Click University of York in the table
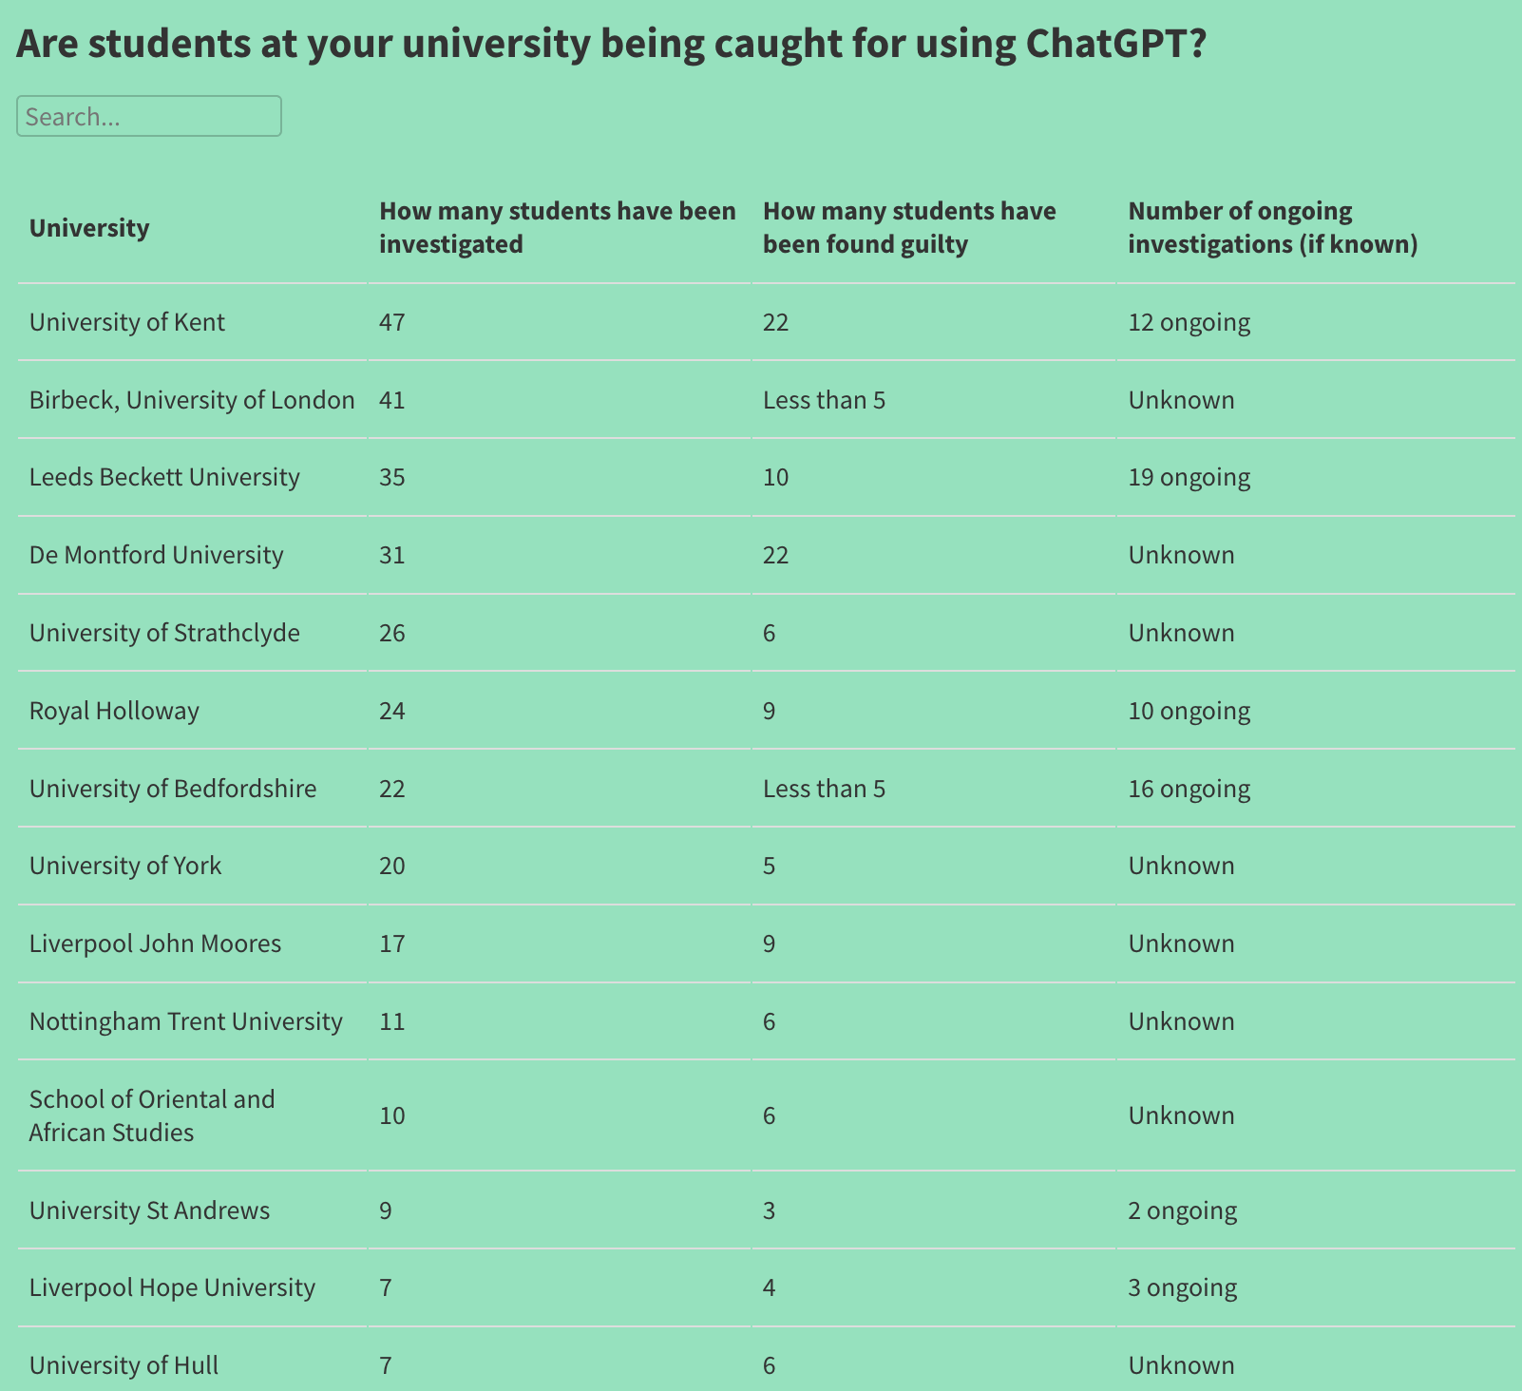1522x1391 pixels. [124, 865]
